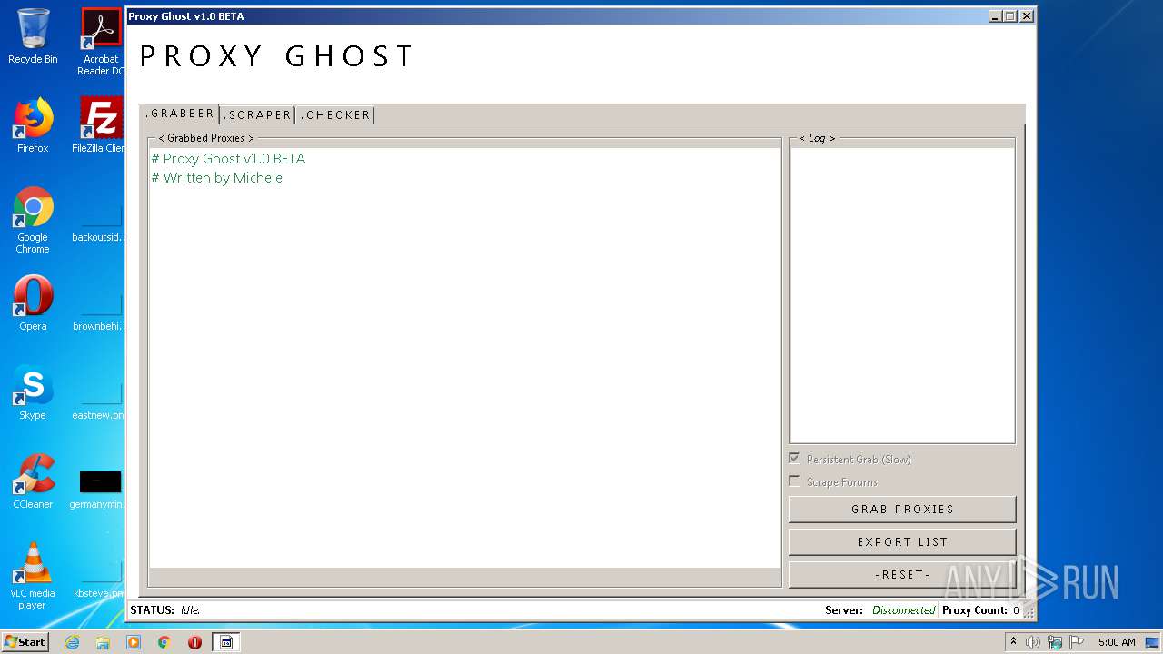Select the backoutsid desktop file

pyautogui.click(x=100, y=223)
